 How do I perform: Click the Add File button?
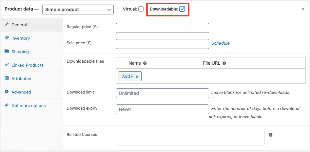point(130,76)
